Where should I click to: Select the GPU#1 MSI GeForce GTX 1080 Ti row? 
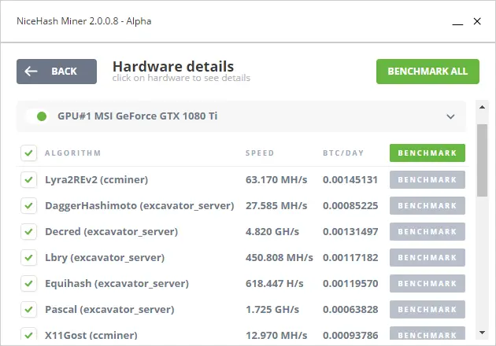pyautogui.click(x=242, y=116)
